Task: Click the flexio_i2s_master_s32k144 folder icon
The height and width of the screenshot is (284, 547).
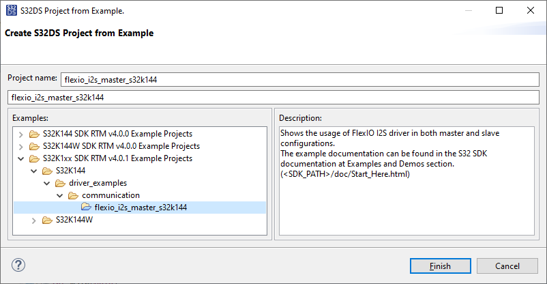Action: (x=86, y=208)
